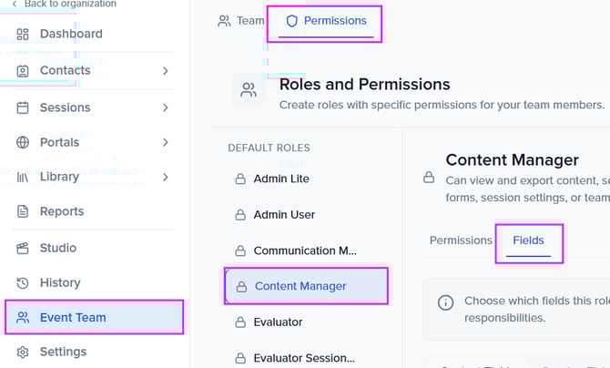The height and width of the screenshot is (368, 610).
Task: Click the Reports document icon
Action: 23,211
